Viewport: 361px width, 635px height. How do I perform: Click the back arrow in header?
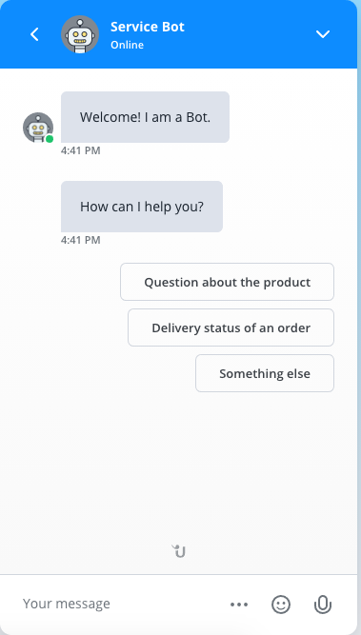(x=35, y=34)
